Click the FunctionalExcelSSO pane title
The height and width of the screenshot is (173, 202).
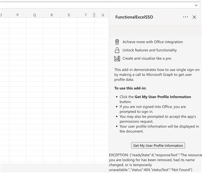click(x=134, y=17)
